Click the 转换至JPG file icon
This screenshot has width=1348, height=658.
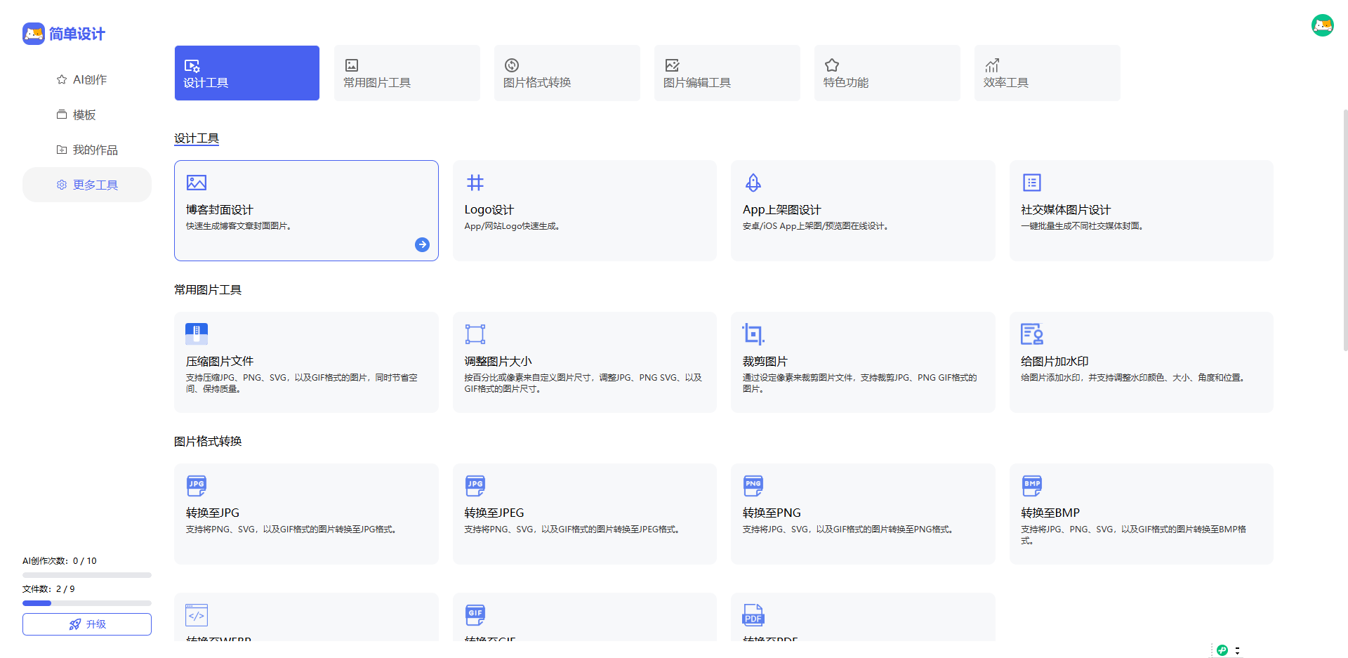[197, 485]
